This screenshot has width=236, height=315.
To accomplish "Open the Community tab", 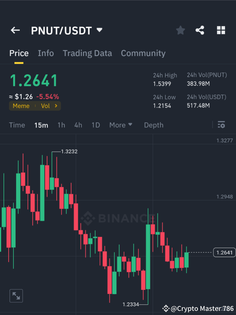I will click(143, 53).
